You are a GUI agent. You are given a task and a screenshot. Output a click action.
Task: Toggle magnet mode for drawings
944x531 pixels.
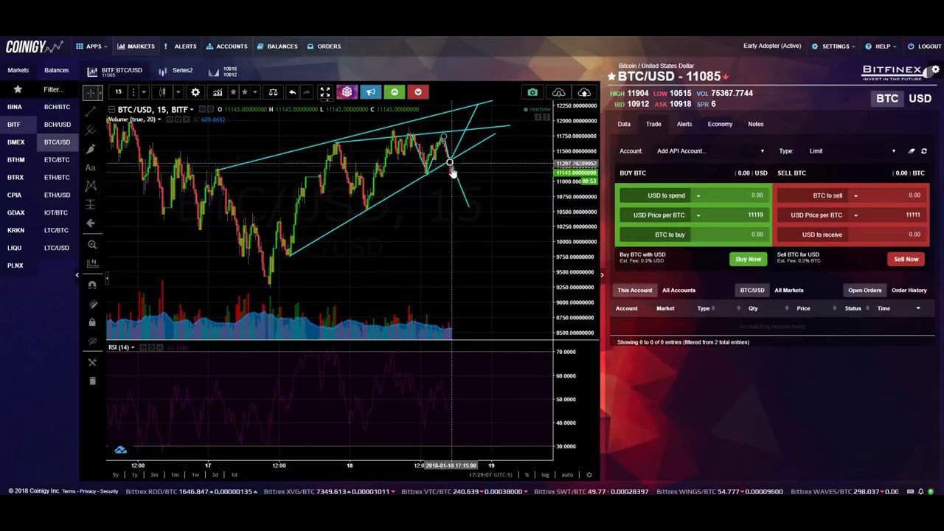(x=91, y=285)
